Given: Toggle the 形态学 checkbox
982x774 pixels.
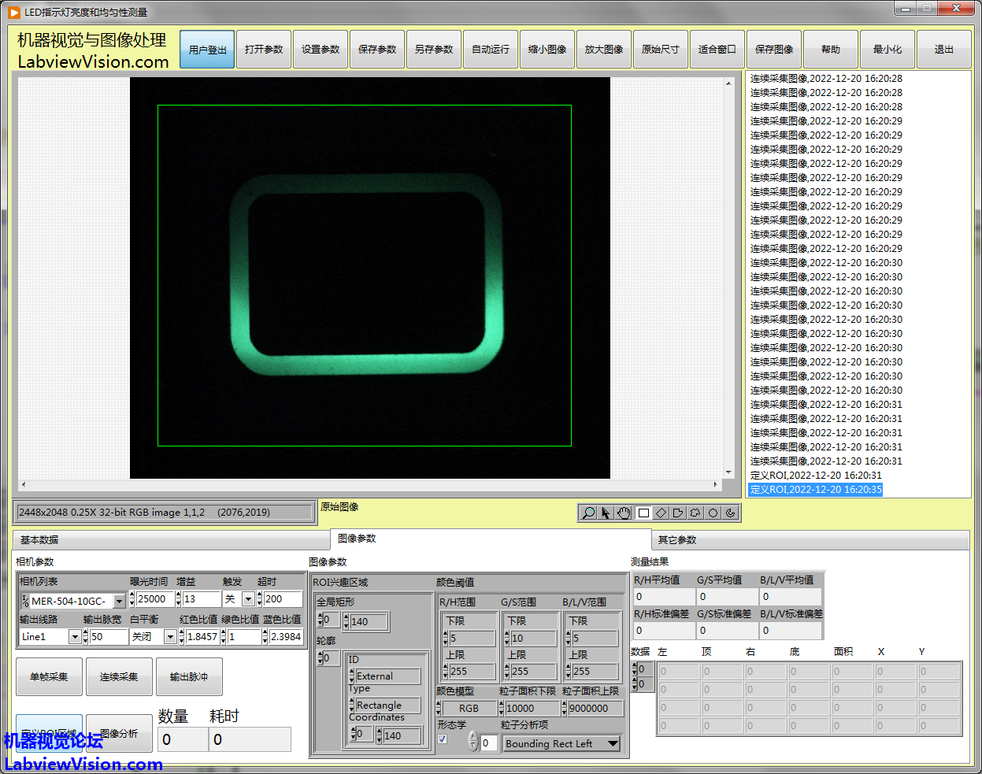Looking at the screenshot, I should (443, 739).
